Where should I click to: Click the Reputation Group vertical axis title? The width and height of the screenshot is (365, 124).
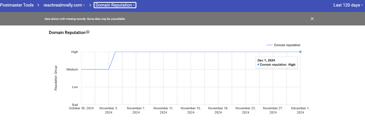click(x=56, y=78)
